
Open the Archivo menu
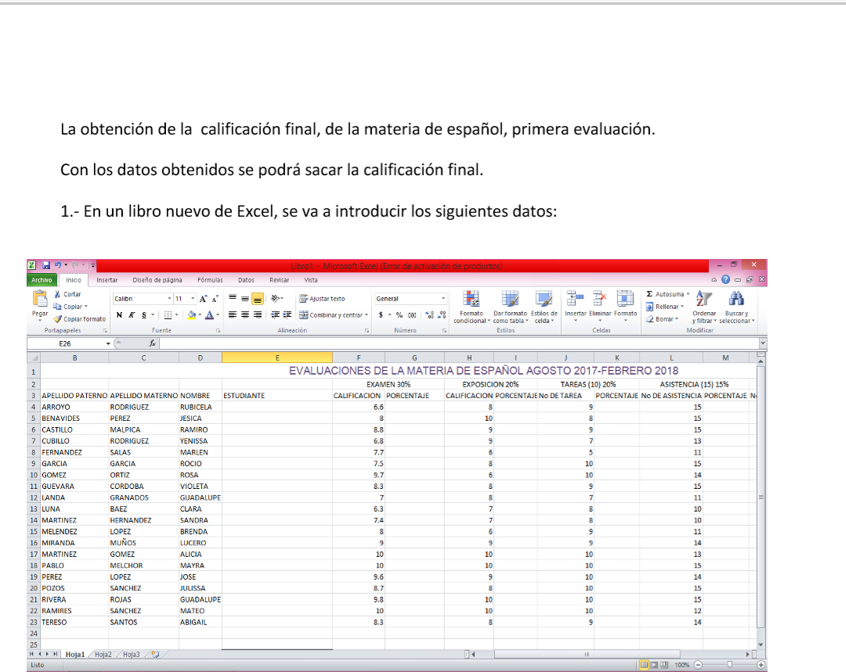point(42,279)
